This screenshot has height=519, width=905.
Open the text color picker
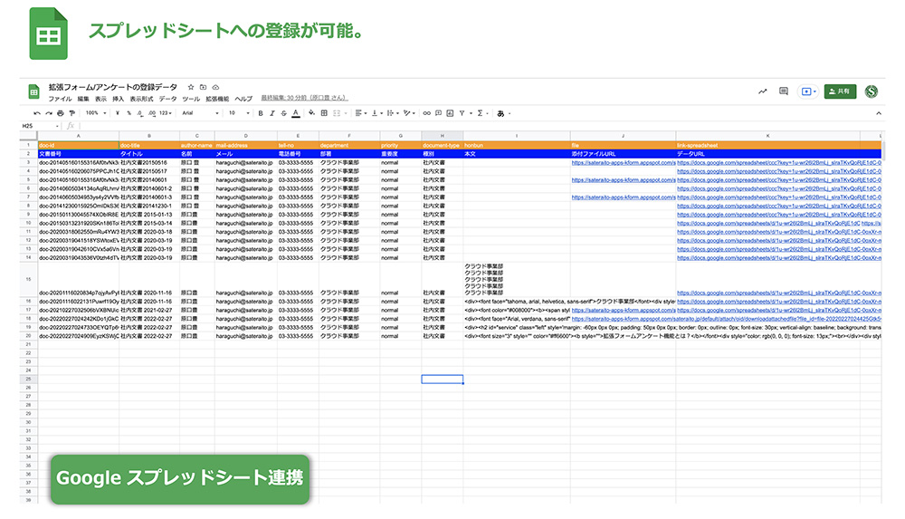point(296,113)
